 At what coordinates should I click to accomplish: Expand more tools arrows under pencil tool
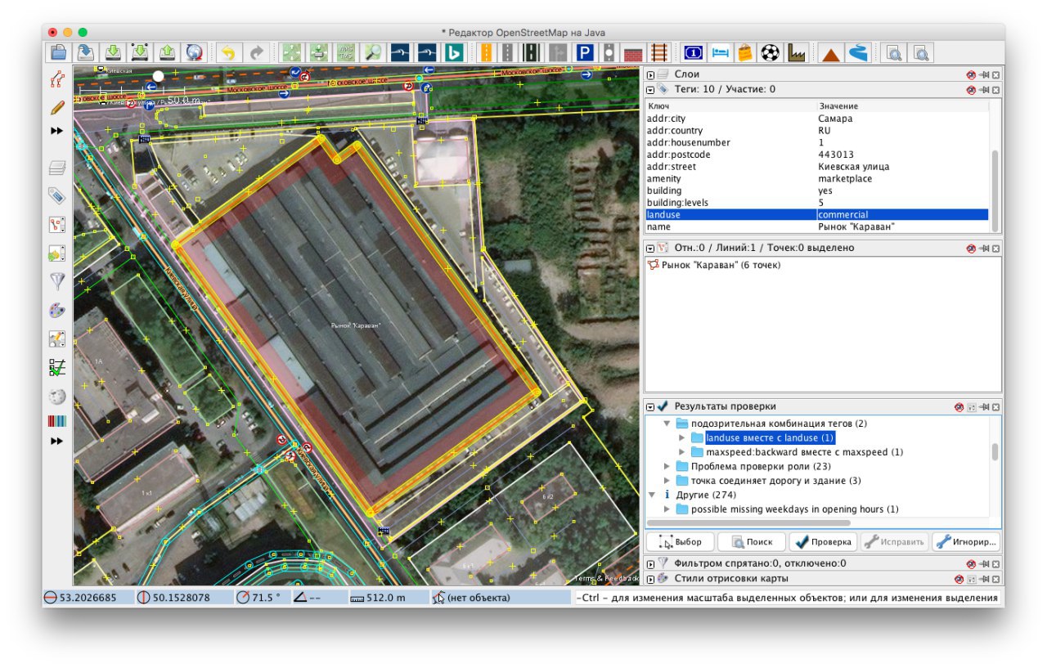pos(57,131)
